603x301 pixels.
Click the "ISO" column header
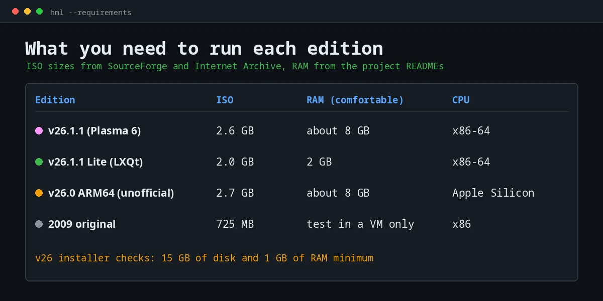pyautogui.click(x=225, y=100)
